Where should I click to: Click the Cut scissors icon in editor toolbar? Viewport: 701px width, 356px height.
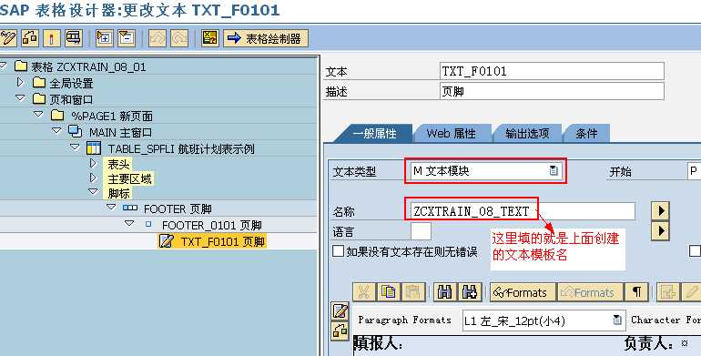coord(364,292)
